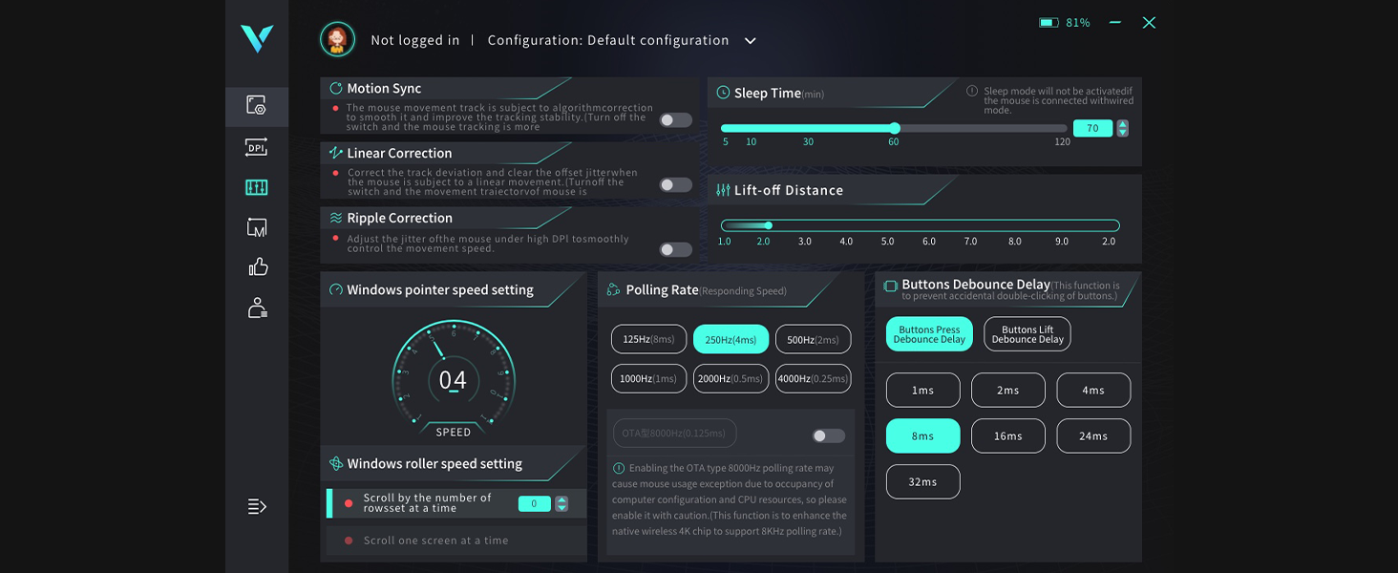Click the Sleep Time value stepper arrows
Screen dimensions: 1398x573
pos(1123,128)
